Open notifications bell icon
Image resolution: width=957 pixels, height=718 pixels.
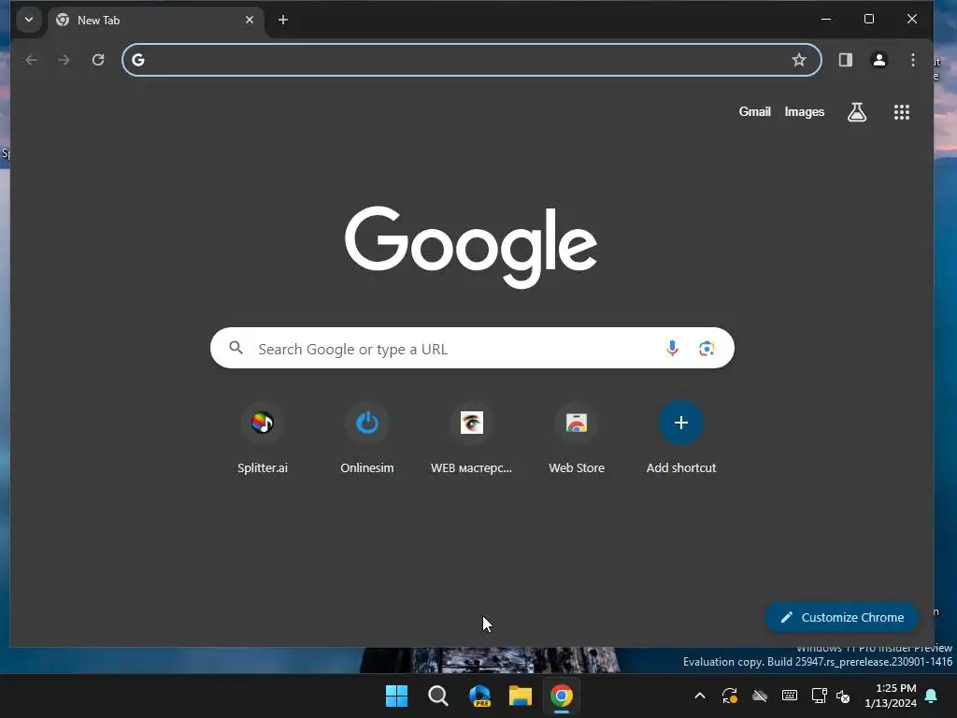932,696
